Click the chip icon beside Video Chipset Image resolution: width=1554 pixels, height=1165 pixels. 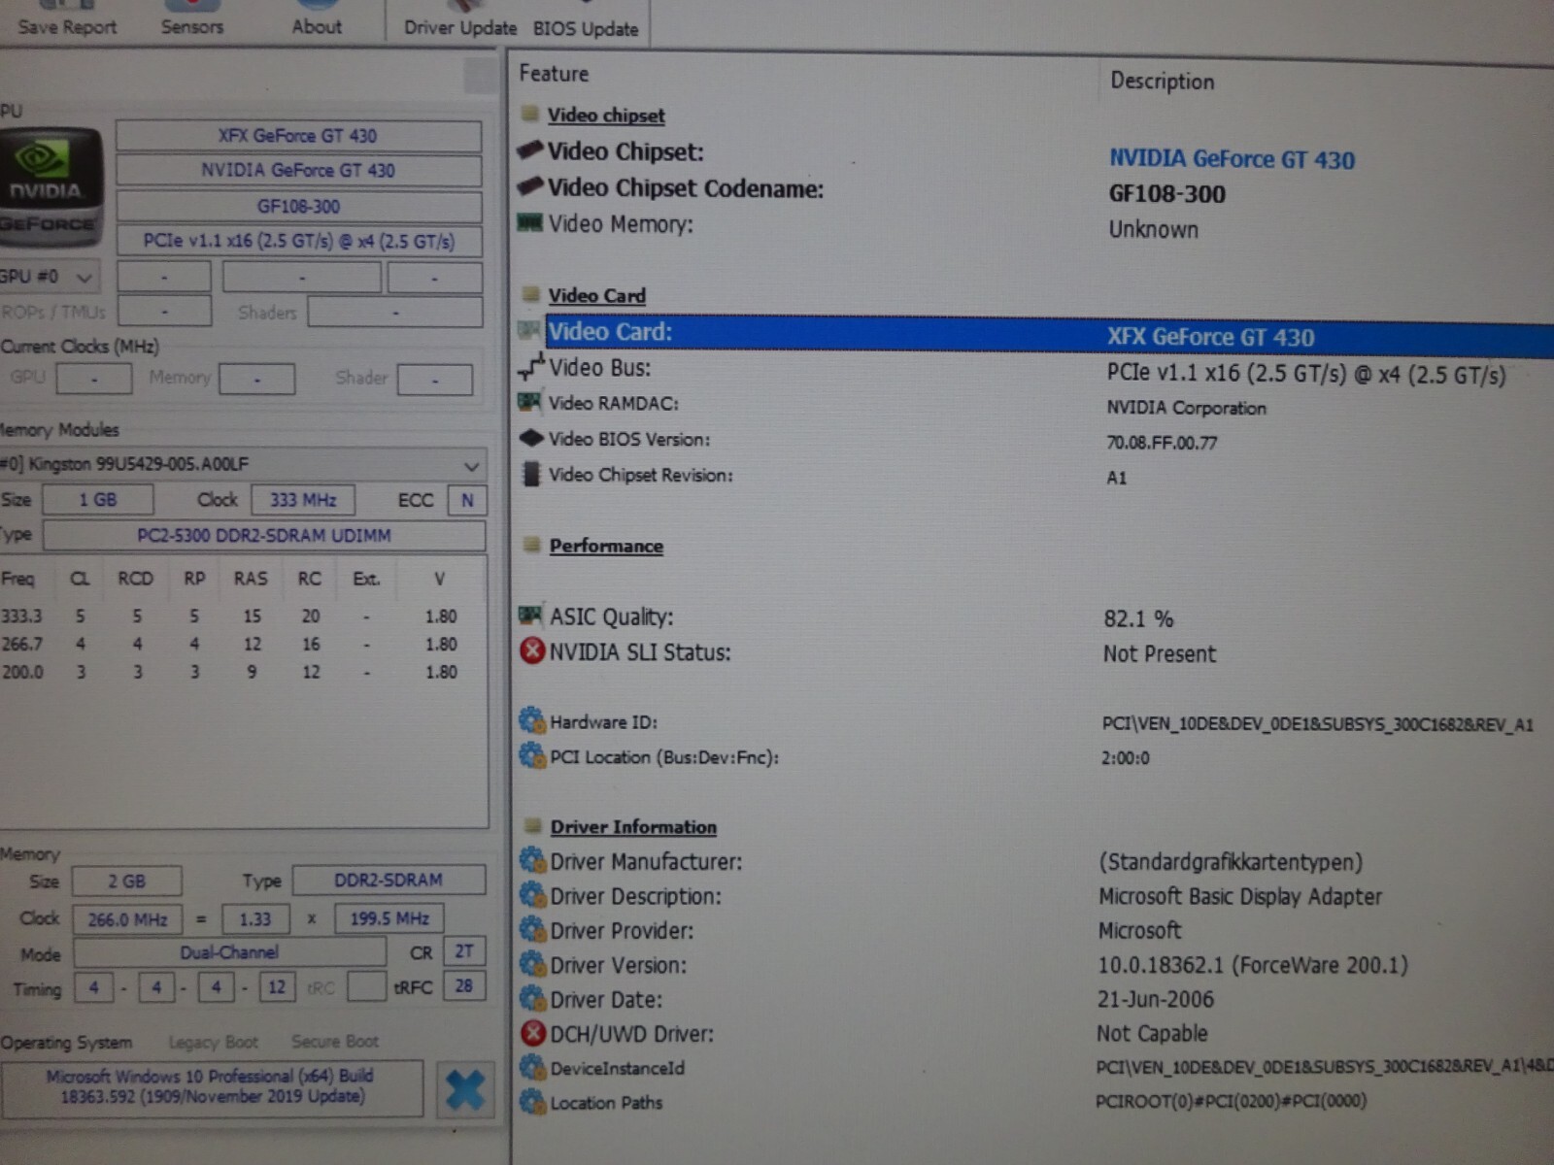pyautogui.click(x=530, y=150)
